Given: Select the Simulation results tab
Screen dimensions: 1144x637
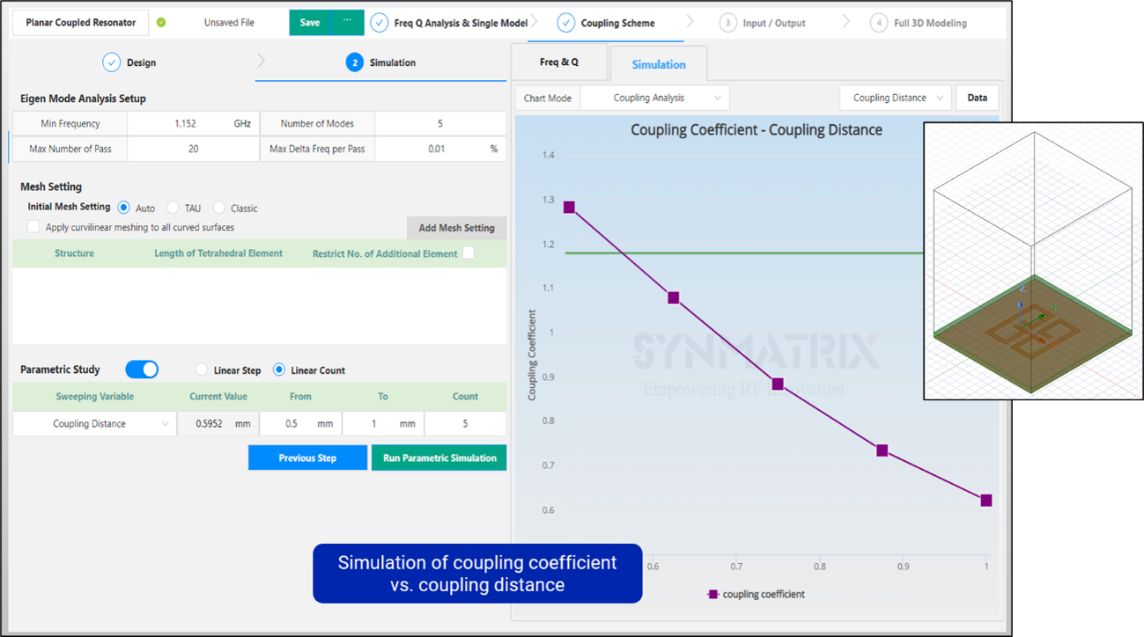Looking at the screenshot, I should click(658, 64).
